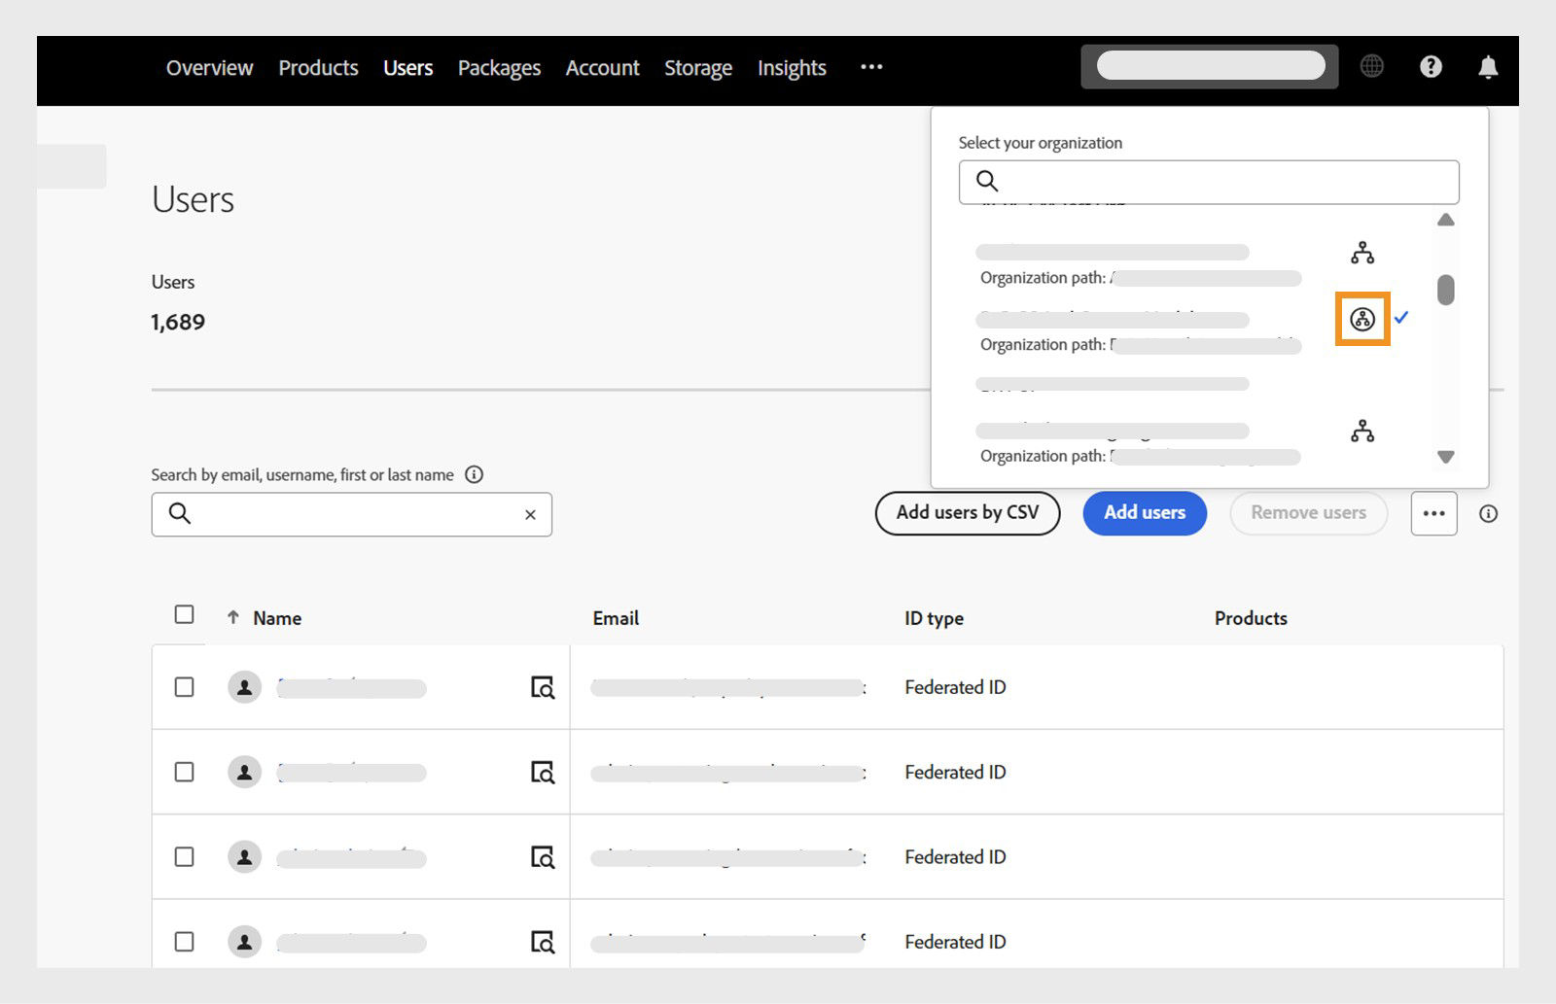Click the second user's avatar icon
Screen dimensions: 1556x1004
click(244, 772)
